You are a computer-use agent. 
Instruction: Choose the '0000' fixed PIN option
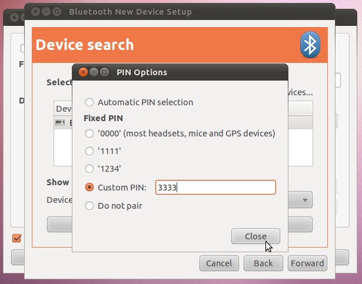pyautogui.click(x=89, y=133)
